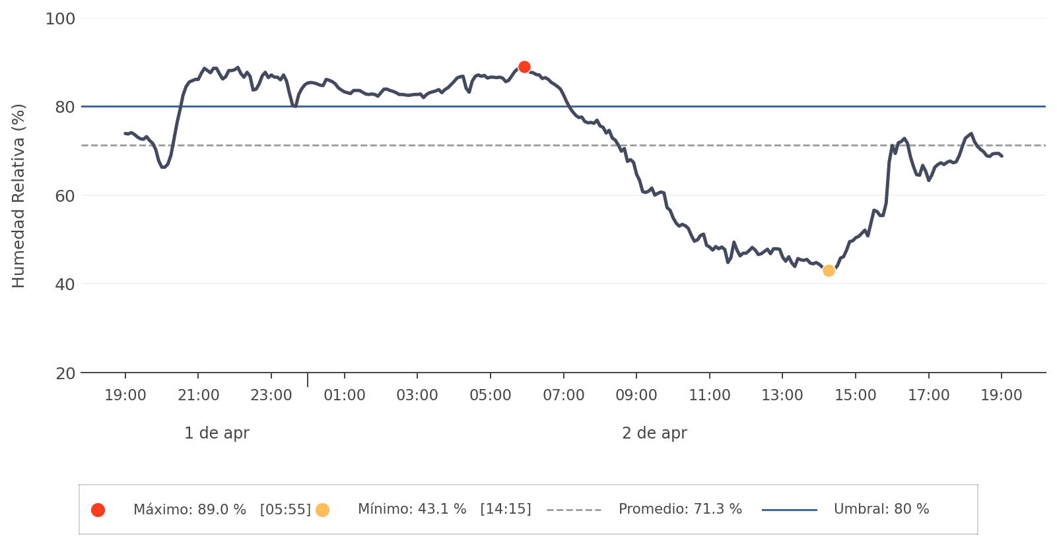1057x546 pixels.
Task: Click the 20 value on the humidity axis
Action: click(65, 374)
